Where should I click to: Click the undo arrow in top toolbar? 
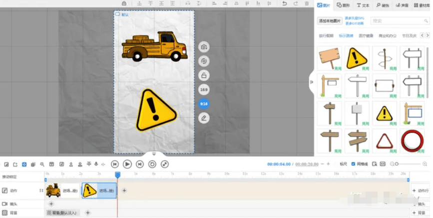[x=284, y=3]
